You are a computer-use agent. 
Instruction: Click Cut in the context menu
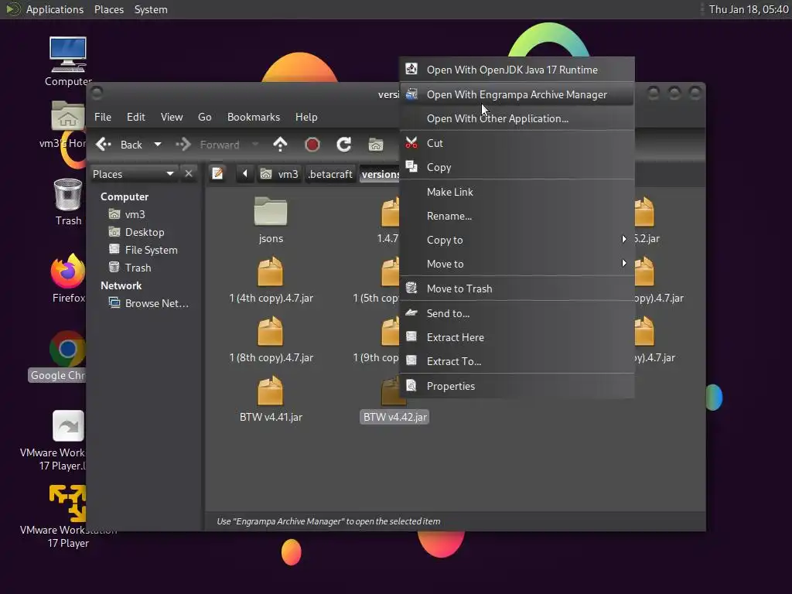click(517, 143)
